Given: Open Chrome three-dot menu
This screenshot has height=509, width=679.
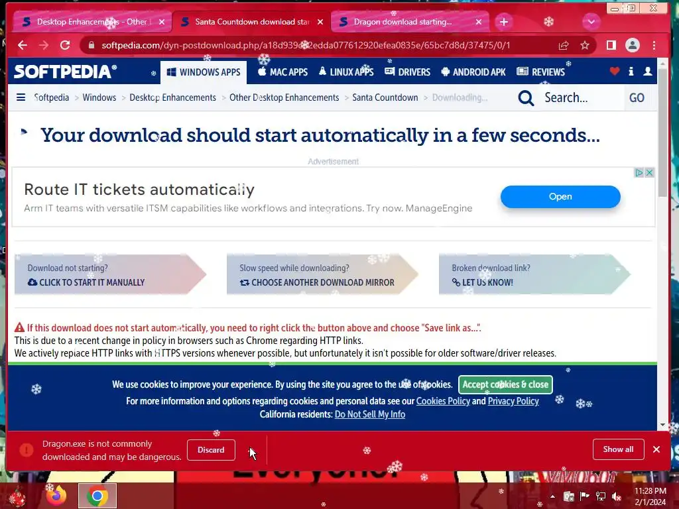Looking at the screenshot, I should pyautogui.click(x=654, y=45).
